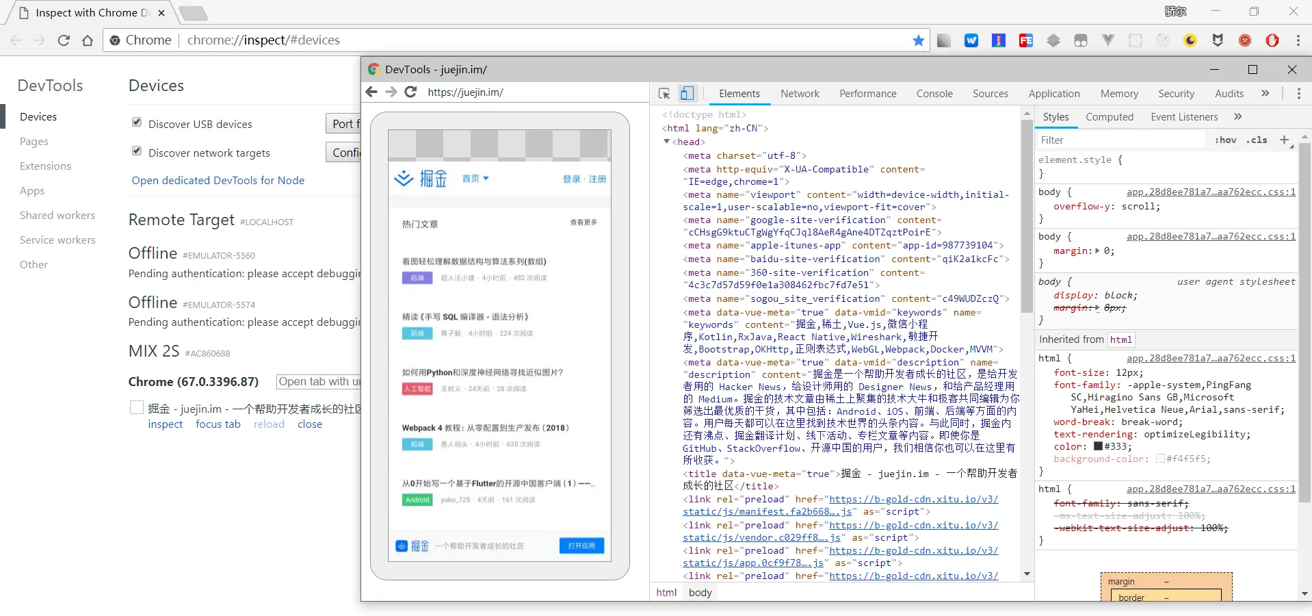The height and width of the screenshot is (616, 1312).
Task: Reload the chrome://inspect page
Action: (x=64, y=40)
